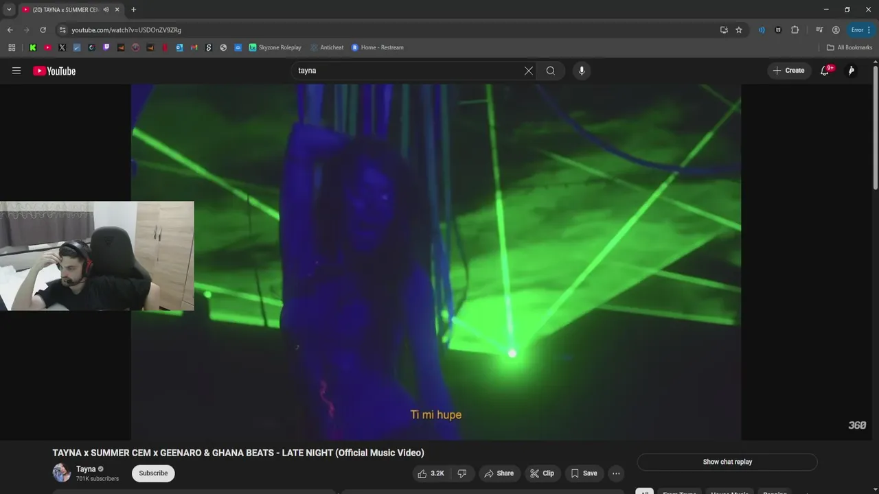The width and height of the screenshot is (879, 494).
Task: Open the Anticheat bookmark
Action: (327, 47)
